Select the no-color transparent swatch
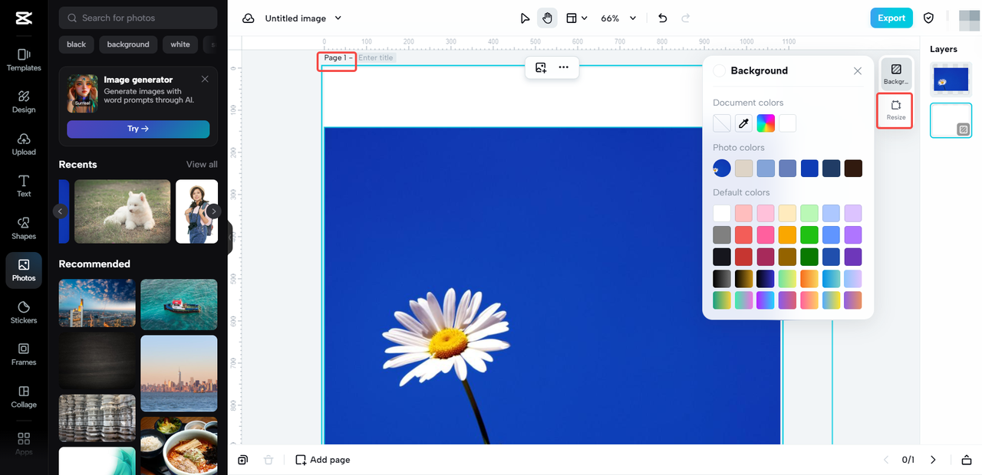The width and height of the screenshot is (982, 475). (x=722, y=123)
